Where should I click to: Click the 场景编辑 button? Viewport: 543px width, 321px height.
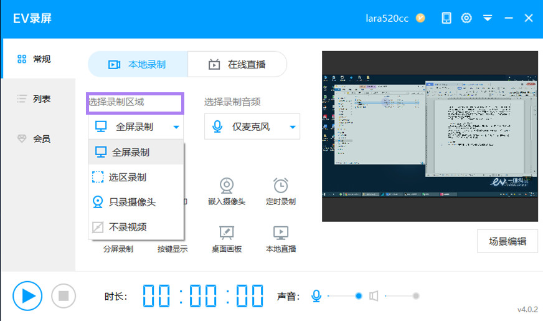(x=508, y=241)
